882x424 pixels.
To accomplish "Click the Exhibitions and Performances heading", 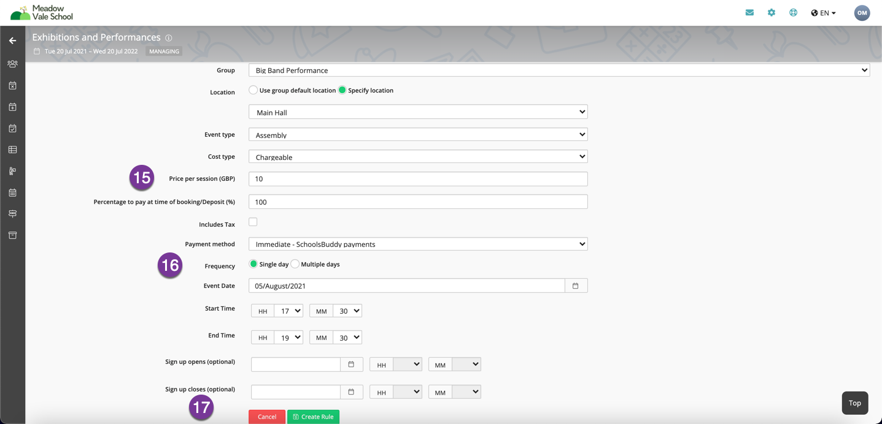I will [x=96, y=37].
